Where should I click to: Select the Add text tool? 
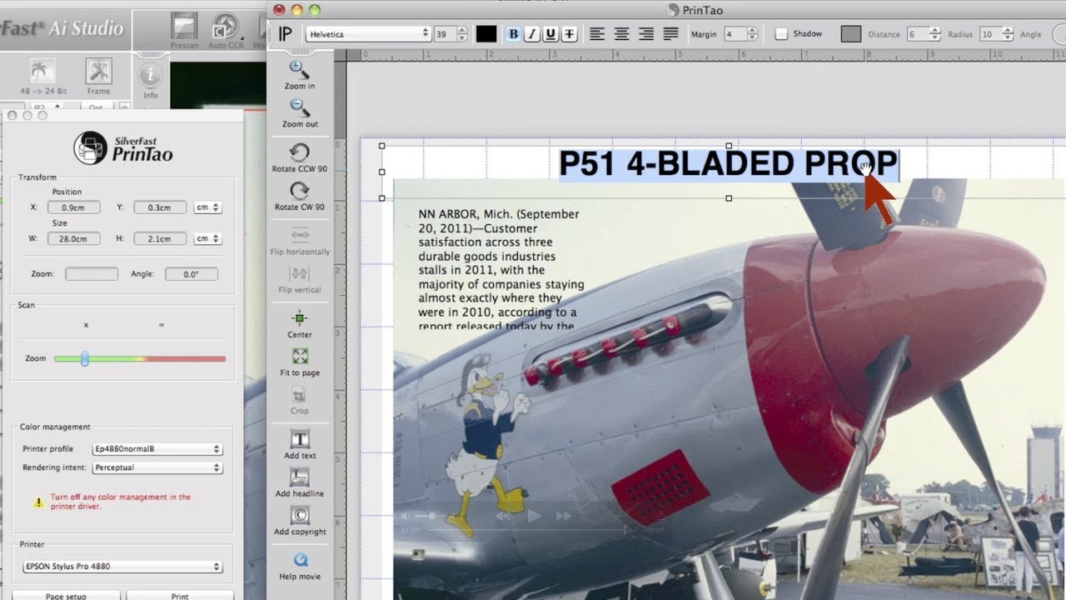[299, 439]
